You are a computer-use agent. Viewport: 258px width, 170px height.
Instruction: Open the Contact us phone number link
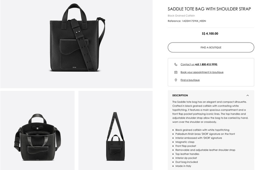click(199, 64)
